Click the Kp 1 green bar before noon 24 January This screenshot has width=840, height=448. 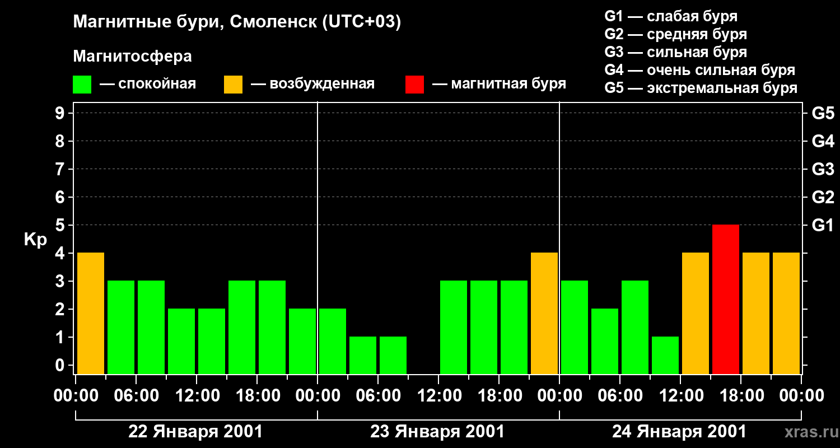pyautogui.click(x=665, y=356)
